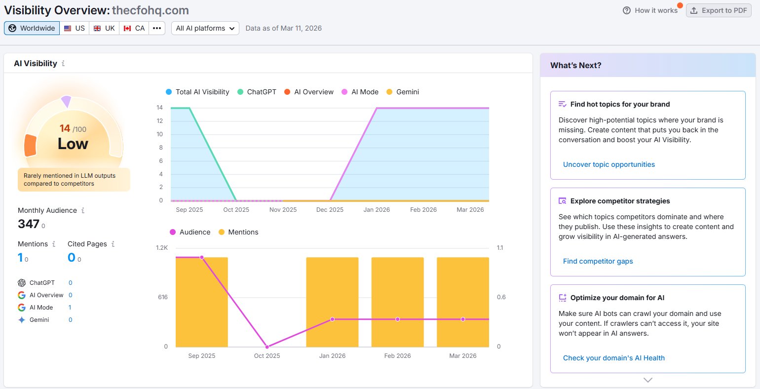Click the Sep 2025 audience data point
Image resolution: width=760 pixels, height=389 pixels.
pyautogui.click(x=202, y=257)
